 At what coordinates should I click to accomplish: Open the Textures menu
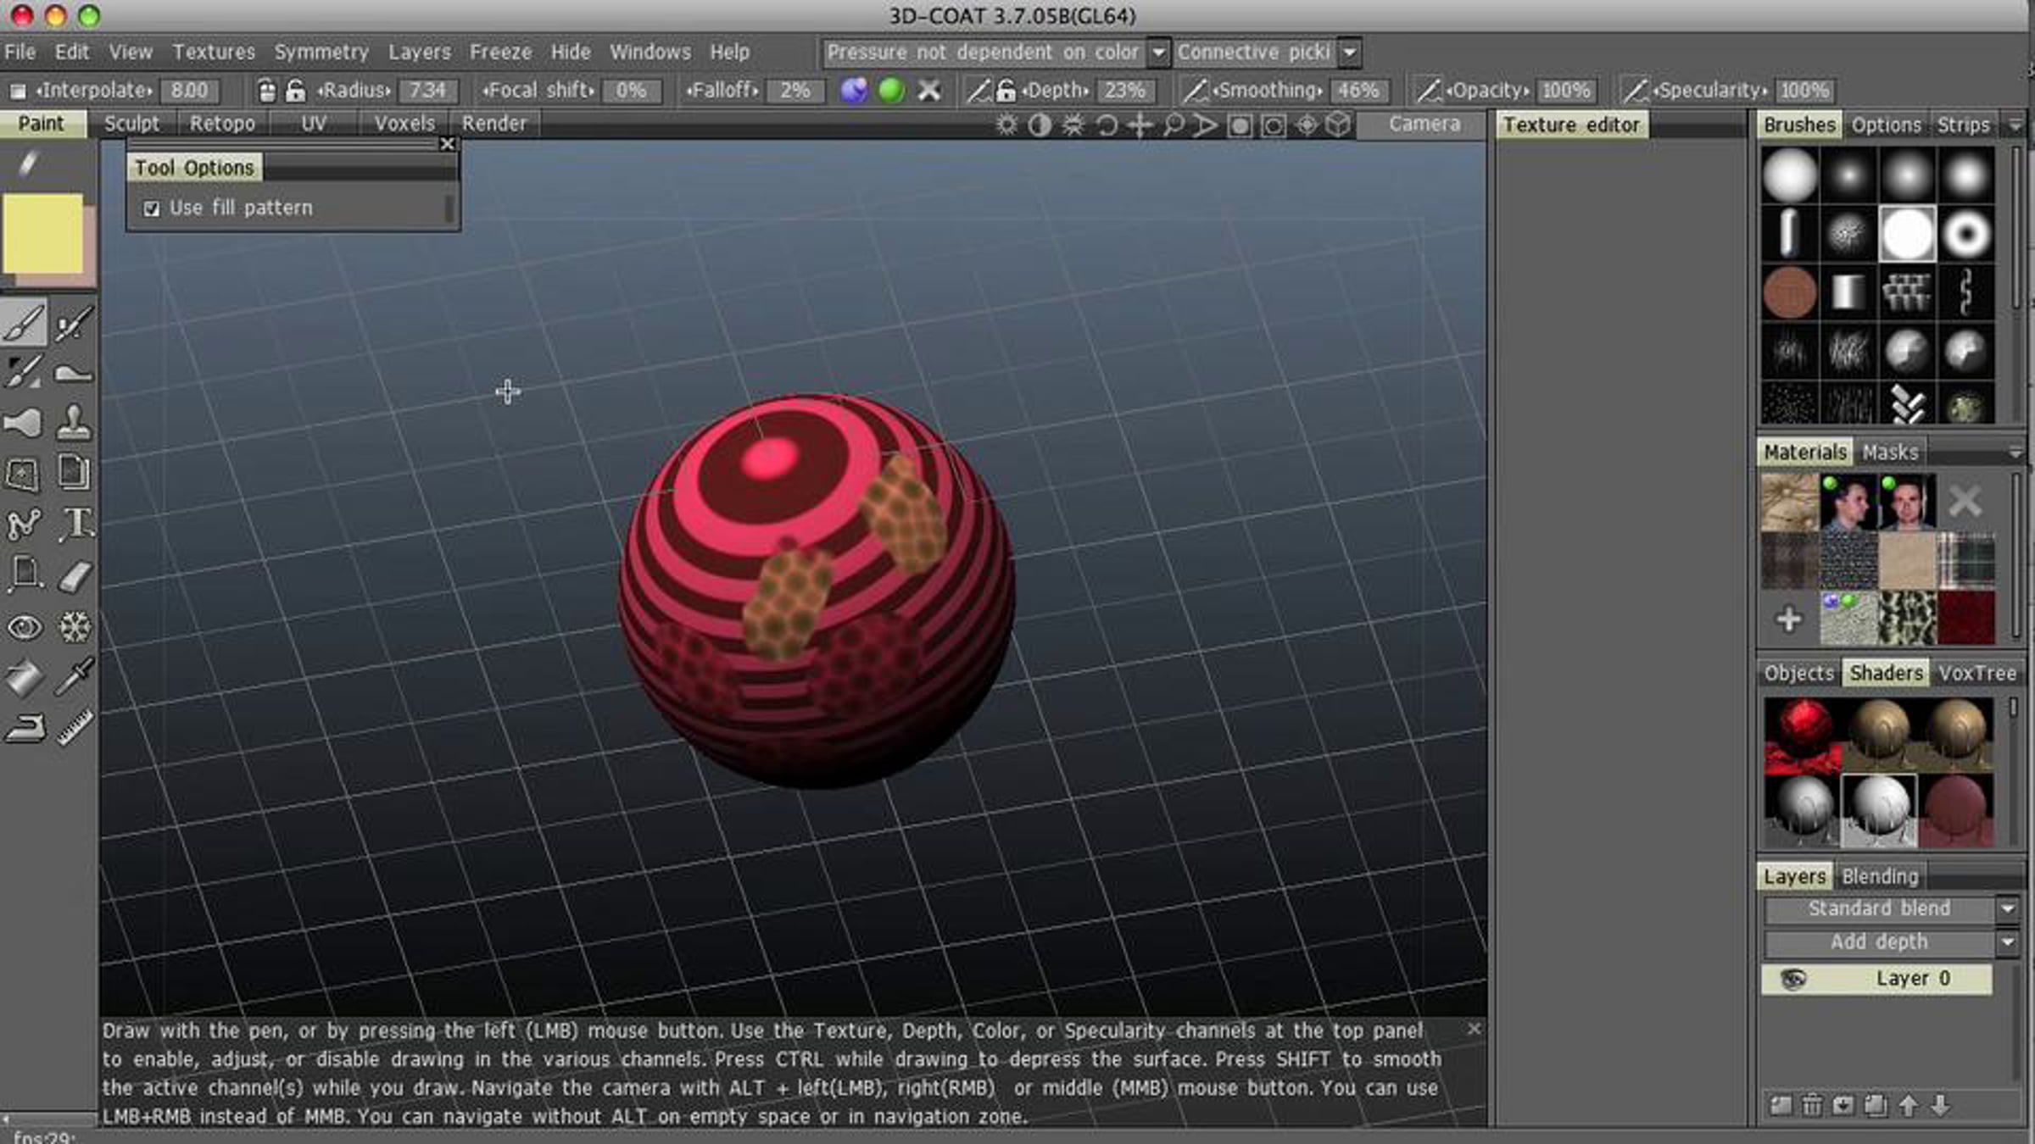[x=214, y=53]
